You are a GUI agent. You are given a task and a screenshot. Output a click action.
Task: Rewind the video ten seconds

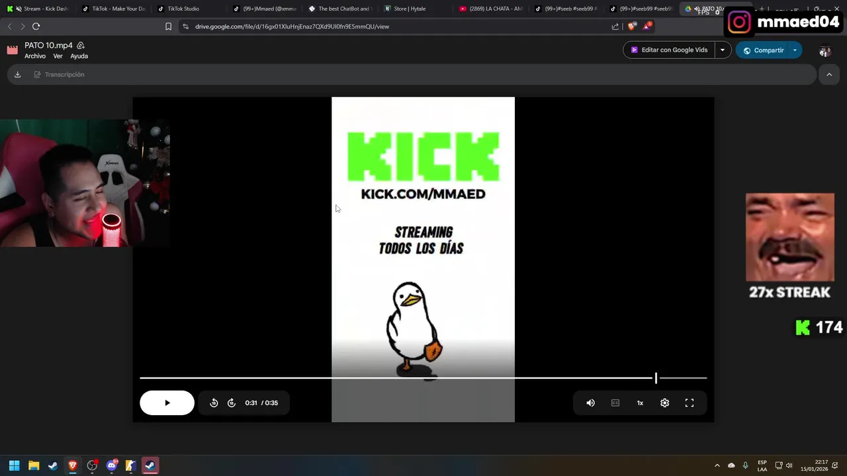tap(214, 403)
